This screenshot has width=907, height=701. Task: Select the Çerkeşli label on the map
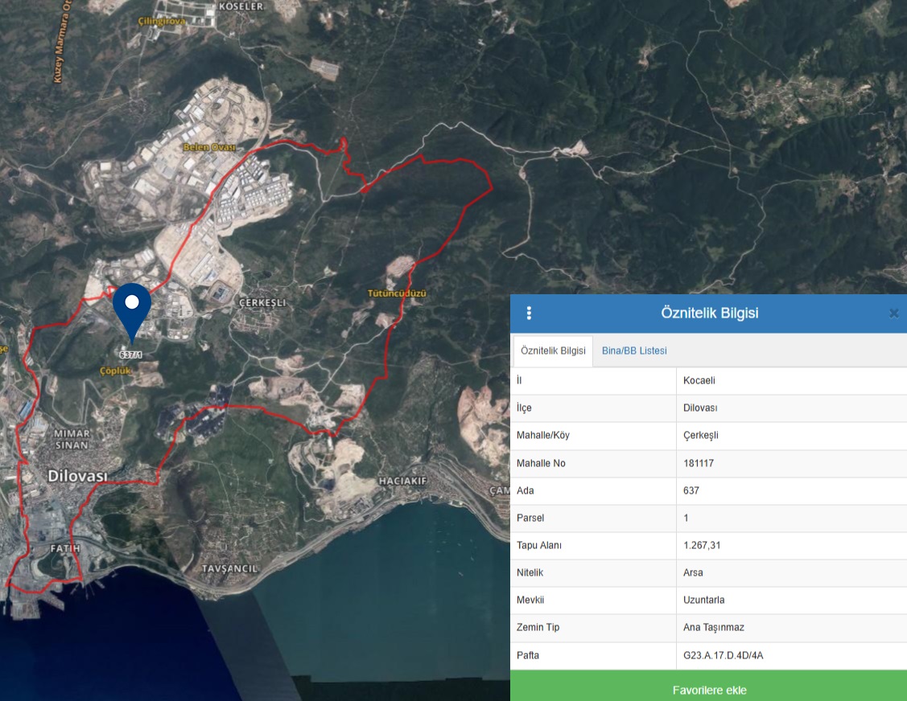tap(262, 302)
